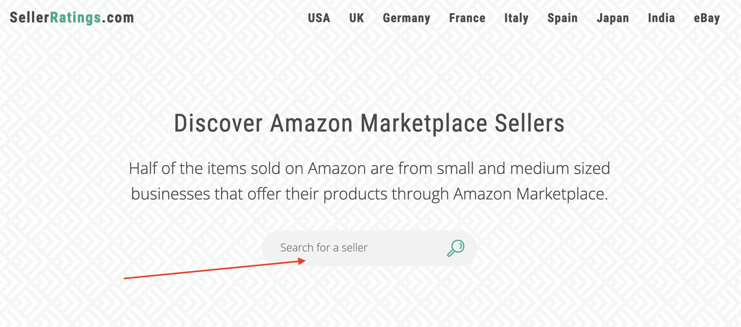Click the word "Discover" in the headline

click(218, 124)
